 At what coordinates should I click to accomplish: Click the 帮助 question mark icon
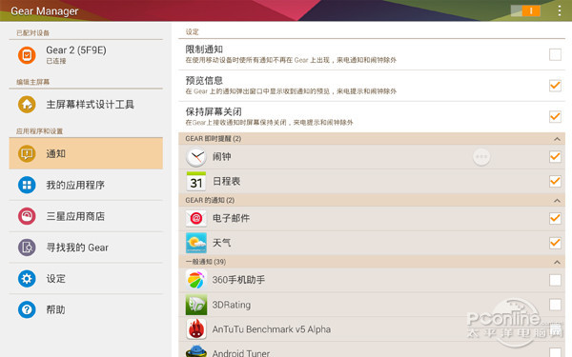pyautogui.click(x=27, y=309)
